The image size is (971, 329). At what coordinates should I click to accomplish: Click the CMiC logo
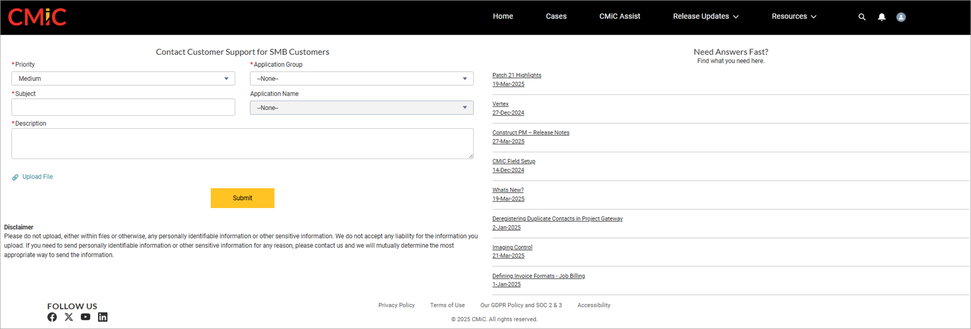[x=38, y=17]
